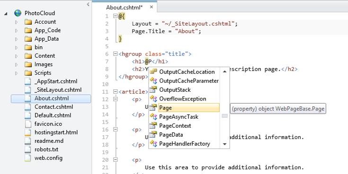Expand the App_Data folder arrow
Viewport: 348px width, 174px height.
16,39
